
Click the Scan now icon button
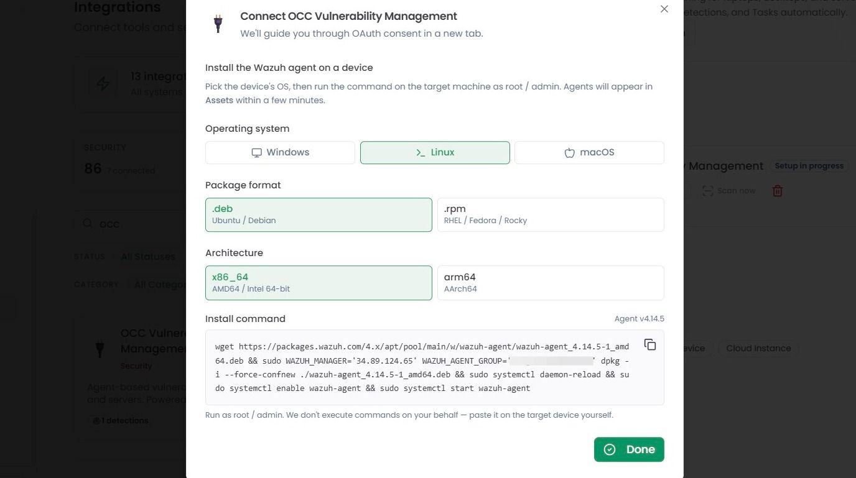[x=708, y=191]
